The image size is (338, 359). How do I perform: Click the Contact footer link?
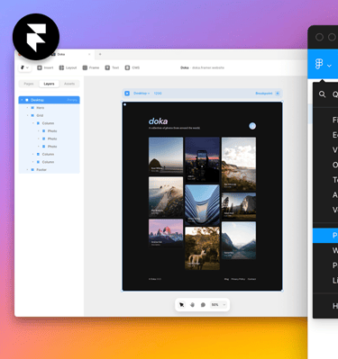coord(251,279)
